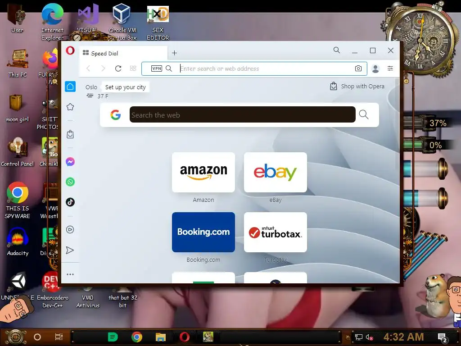The image size is (461, 346).
Task: Reload the page in Opera
Action: pos(118,68)
